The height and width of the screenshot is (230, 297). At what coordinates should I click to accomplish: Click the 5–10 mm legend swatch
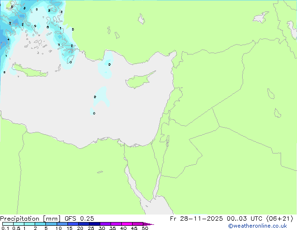[52, 224]
